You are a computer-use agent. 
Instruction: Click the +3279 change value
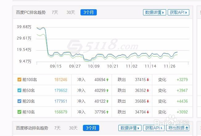pyautogui.click(x=182, y=80)
